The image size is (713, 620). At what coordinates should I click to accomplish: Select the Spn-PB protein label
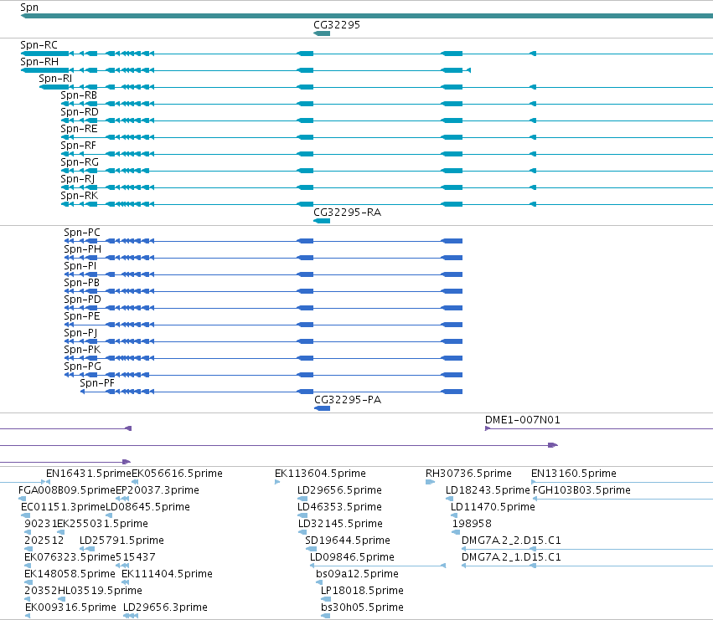(82, 283)
